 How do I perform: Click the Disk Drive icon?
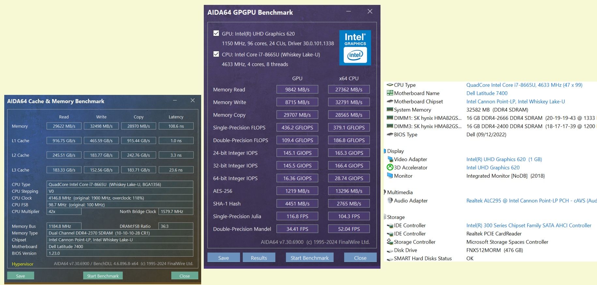pos(390,250)
